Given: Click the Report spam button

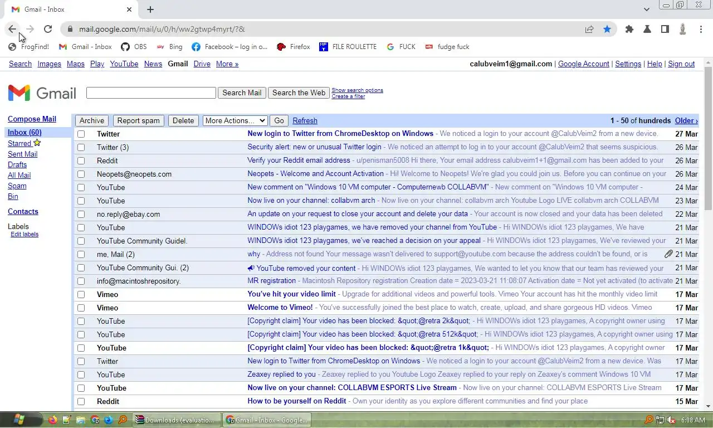Looking at the screenshot, I should 138,120.
